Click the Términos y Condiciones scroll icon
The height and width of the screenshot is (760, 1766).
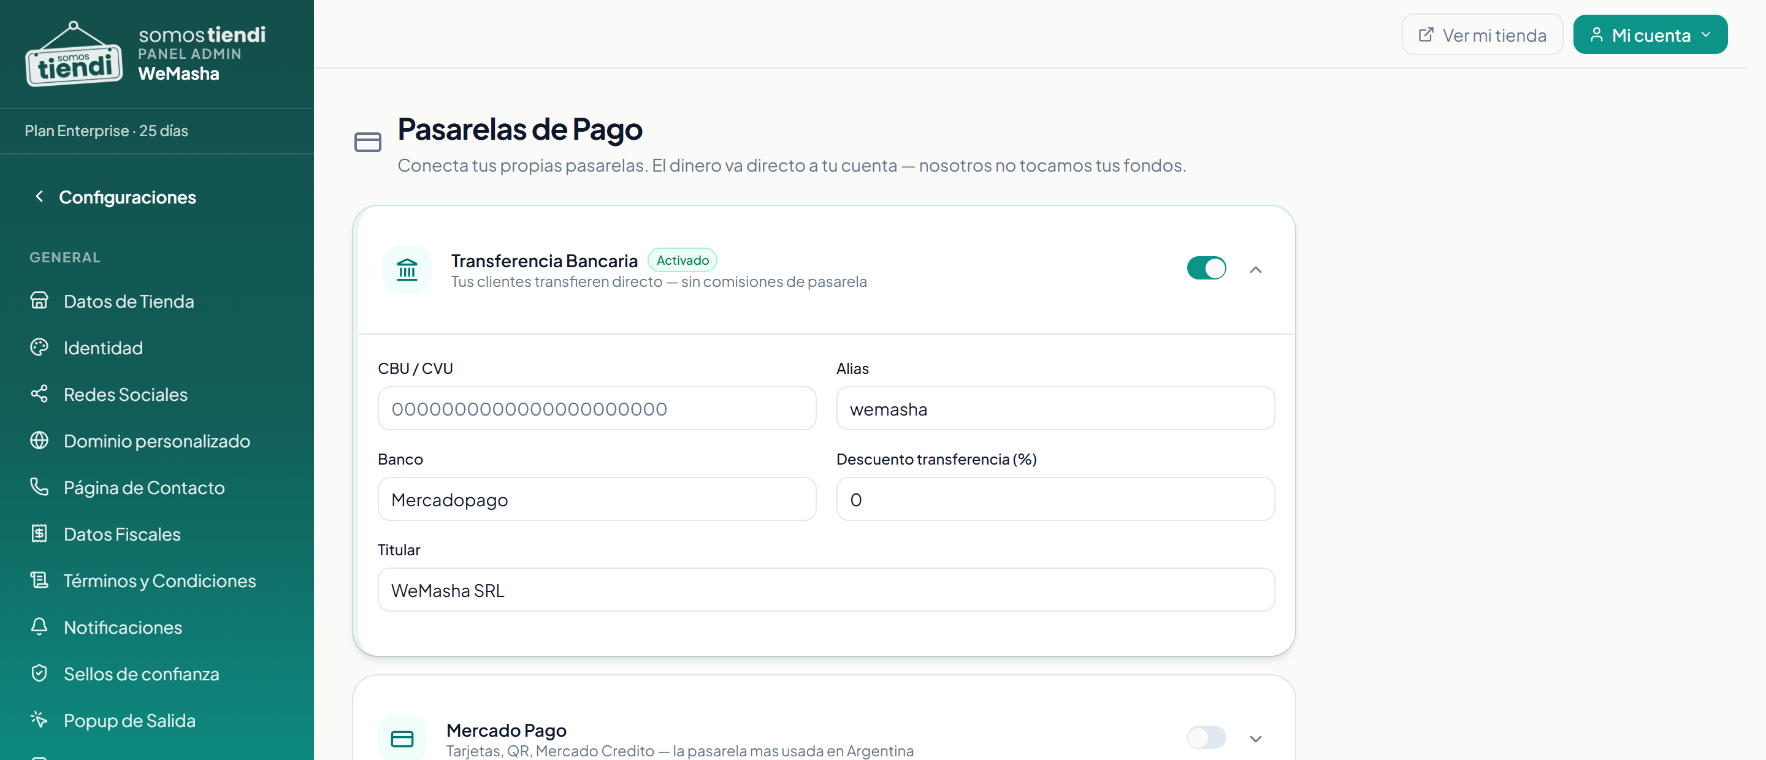click(x=39, y=580)
